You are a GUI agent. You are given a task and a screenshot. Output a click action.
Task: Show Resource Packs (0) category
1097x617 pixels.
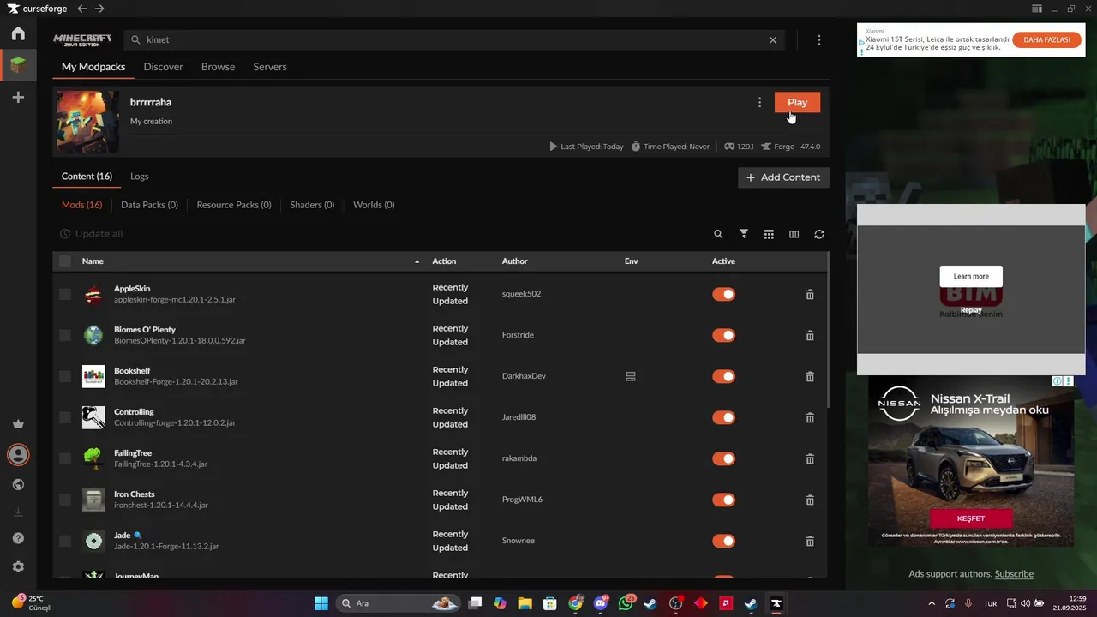pos(234,205)
